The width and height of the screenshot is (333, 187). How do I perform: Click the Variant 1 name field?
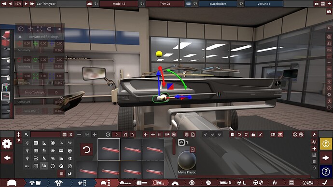(264, 4)
